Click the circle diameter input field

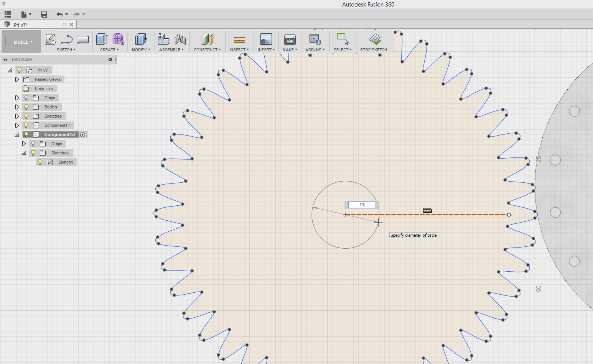[361, 205]
